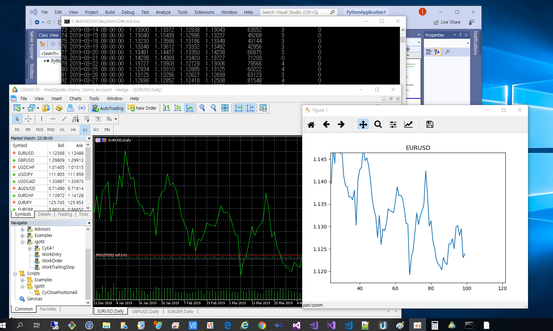Click the New Order button
The height and width of the screenshot is (331, 553).
tap(142, 108)
